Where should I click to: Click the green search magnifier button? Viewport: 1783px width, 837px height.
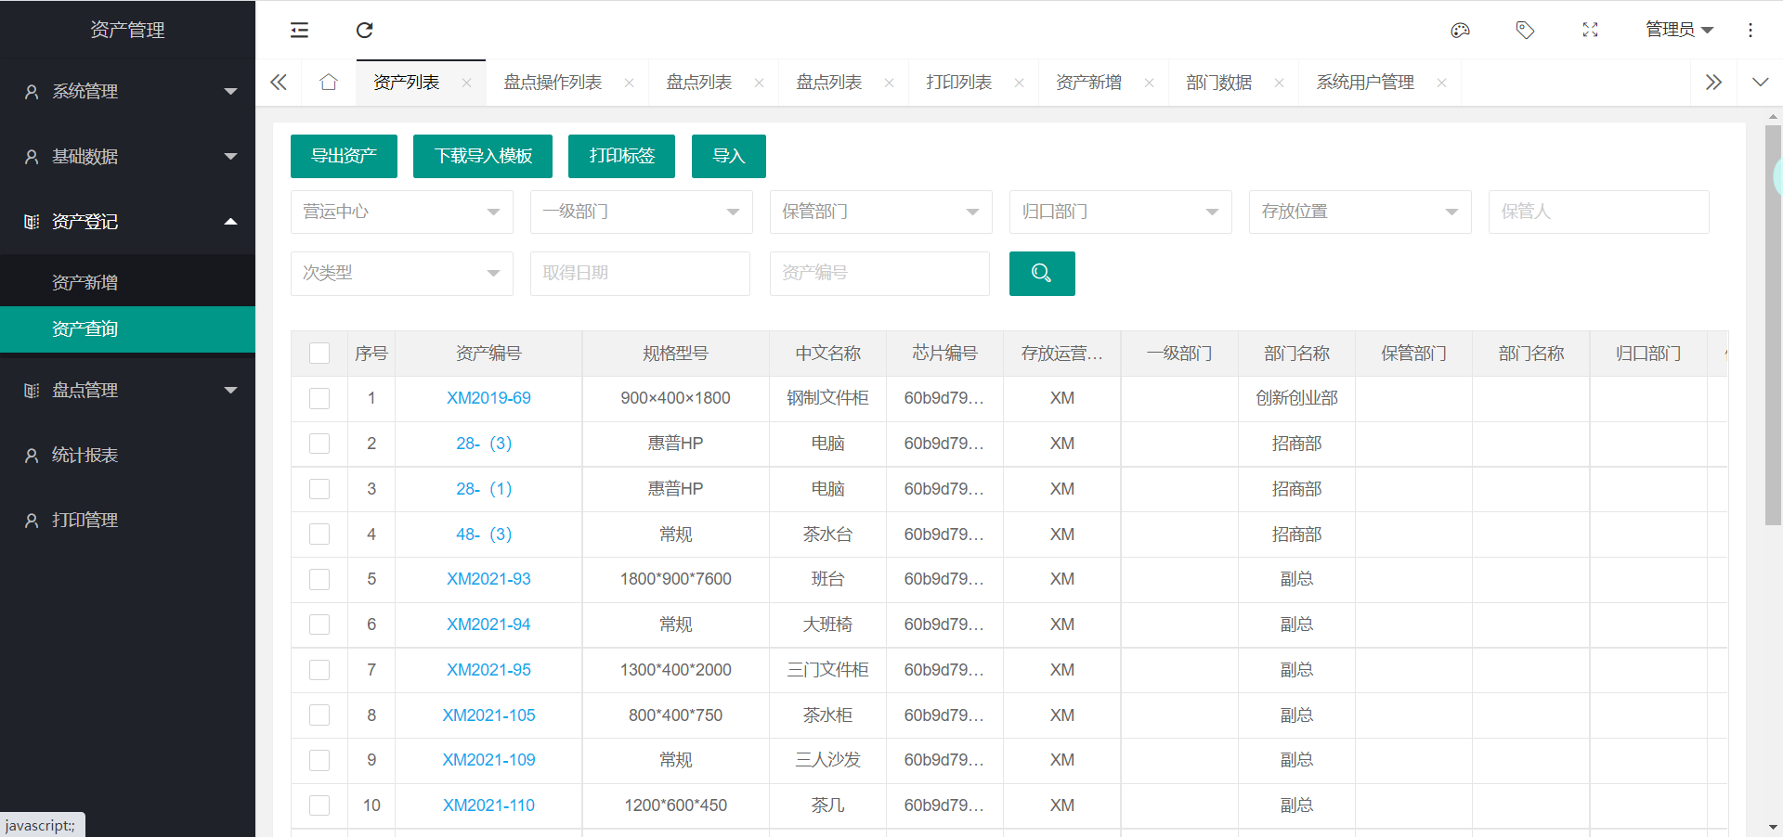pos(1042,274)
